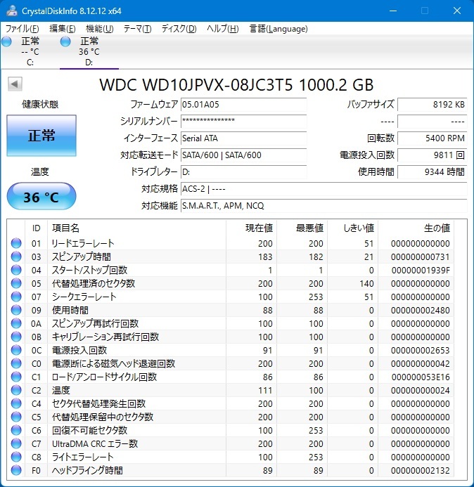
Task: Click blue status orb for row F0
Action: [16, 470]
